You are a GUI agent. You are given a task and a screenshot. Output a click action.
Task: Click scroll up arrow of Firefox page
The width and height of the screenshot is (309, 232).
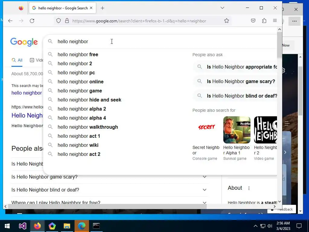(x=279, y=29)
